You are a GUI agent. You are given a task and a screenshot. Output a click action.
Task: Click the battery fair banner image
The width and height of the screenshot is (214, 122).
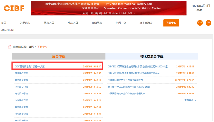(109, 8)
